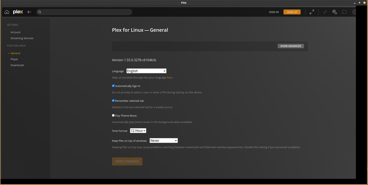368x185 pixels.
Task: Open the Downloads settings page
Action: tap(17, 65)
